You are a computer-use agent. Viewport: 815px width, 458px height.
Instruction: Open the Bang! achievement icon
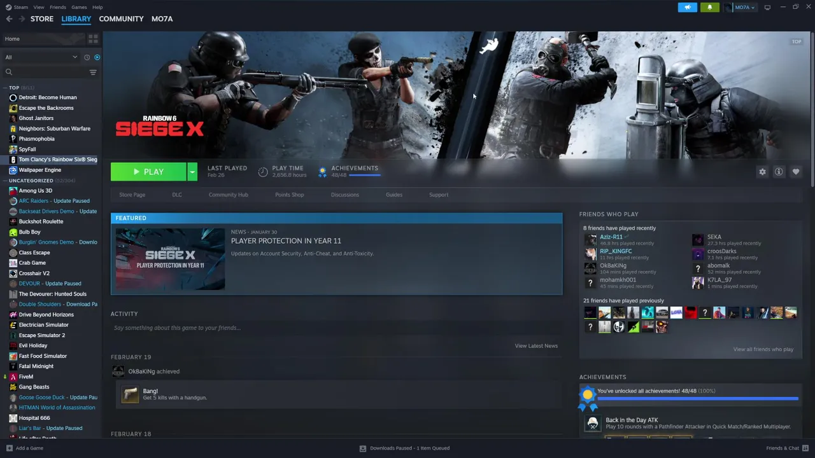pos(130,394)
